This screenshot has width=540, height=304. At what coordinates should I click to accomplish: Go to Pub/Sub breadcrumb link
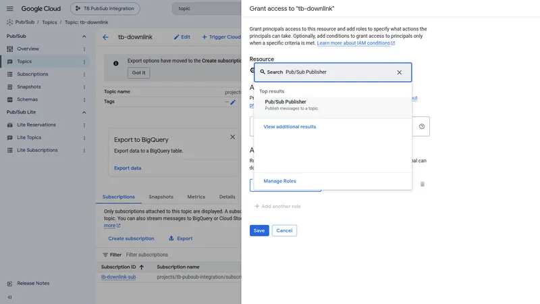pos(25,22)
